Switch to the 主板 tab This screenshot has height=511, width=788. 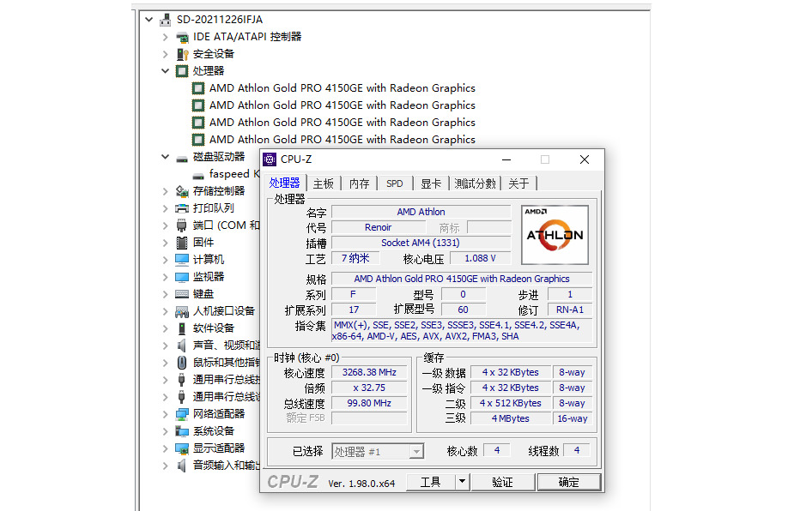(x=323, y=183)
